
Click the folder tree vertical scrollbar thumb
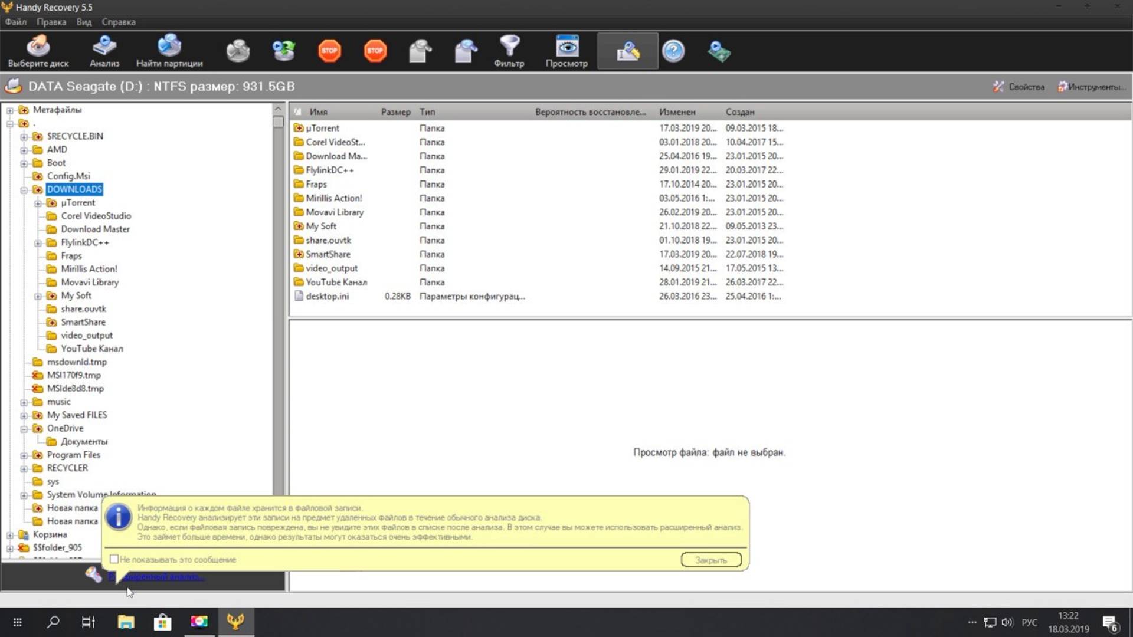coord(279,122)
